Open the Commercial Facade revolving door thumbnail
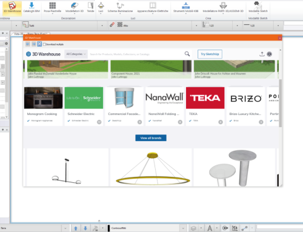This screenshot has height=232, width=303. click(x=124, y=98)
